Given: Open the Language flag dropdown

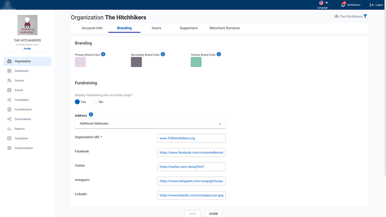Looking at the screenshot, I should click(x=323, y=3).
